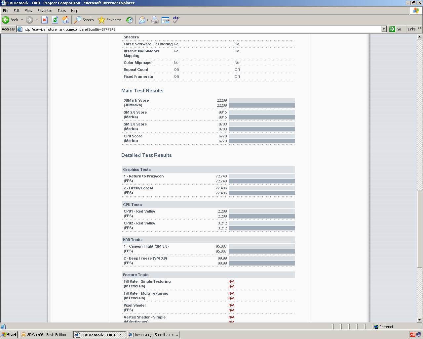Click the CPU Tests section header
This screenshot has width=423, height=339.
coord(208,205)
